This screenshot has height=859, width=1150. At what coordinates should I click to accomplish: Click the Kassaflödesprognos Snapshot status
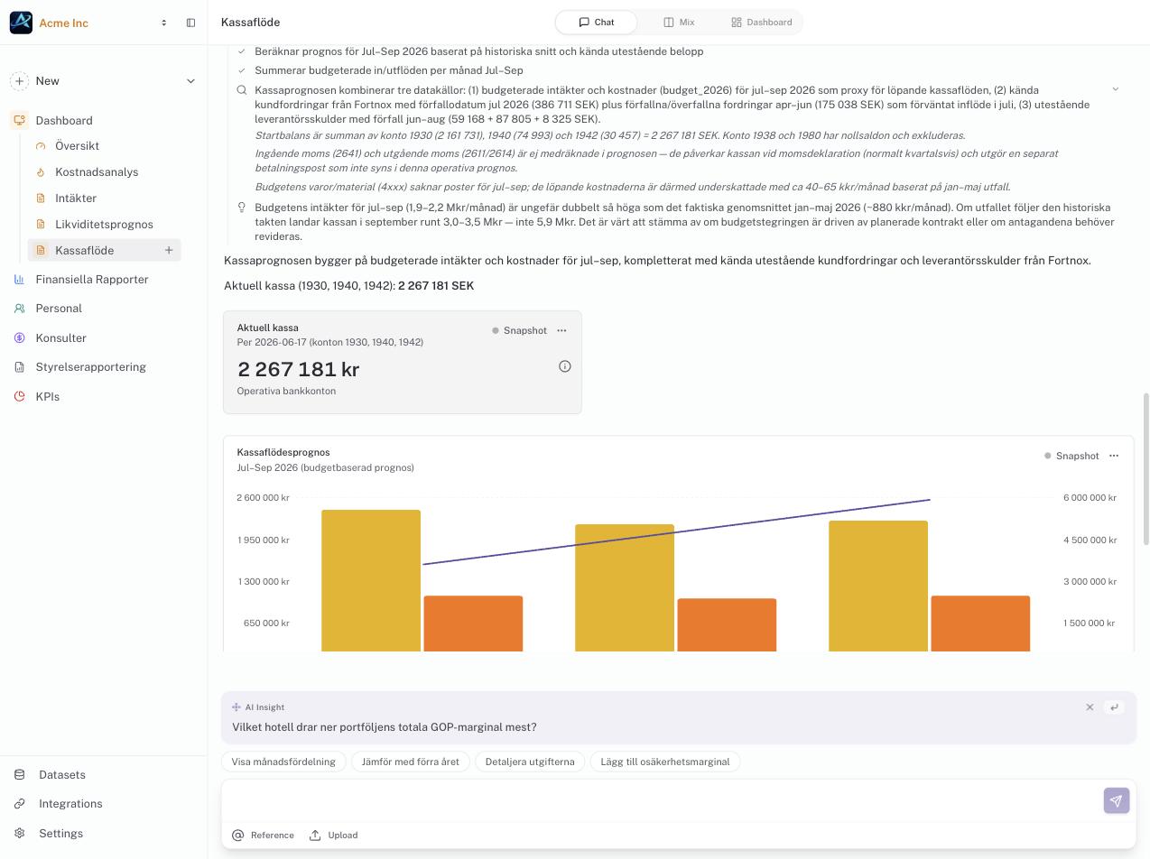(x=1071, y=456)
